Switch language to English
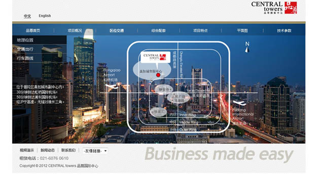This screenshot has height=196, width=317. coord(45,16)
